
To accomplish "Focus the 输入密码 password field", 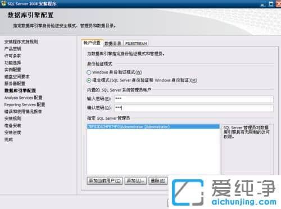I will [194, 99].
